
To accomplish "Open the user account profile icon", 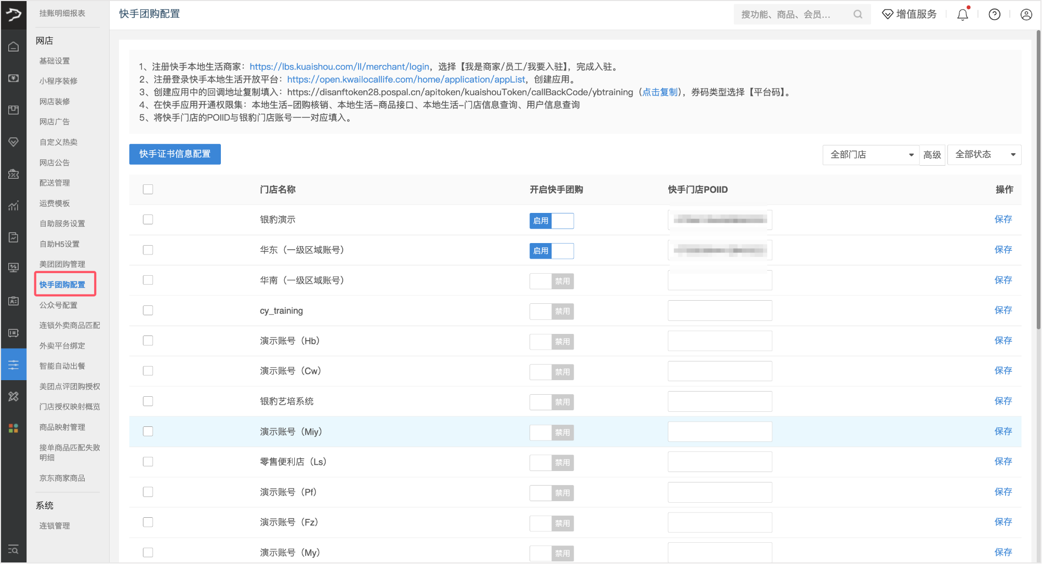I will [x=1026, y=15].
